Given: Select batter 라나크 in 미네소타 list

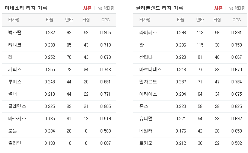Looking at the screenshot, I should point(15,45).
